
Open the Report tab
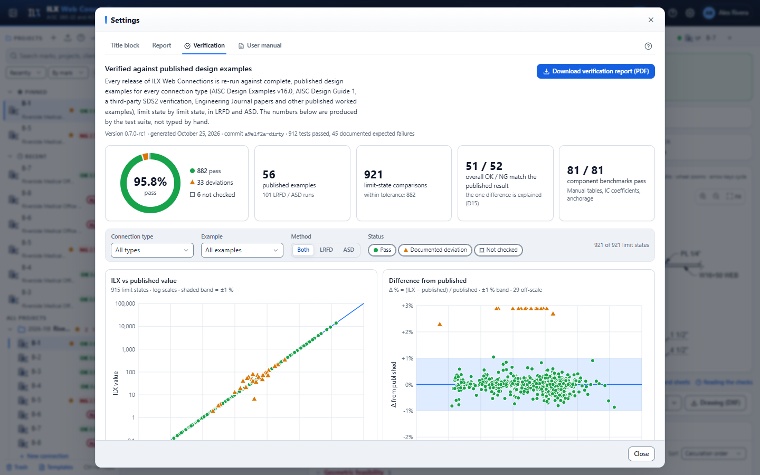click(161, 45)
